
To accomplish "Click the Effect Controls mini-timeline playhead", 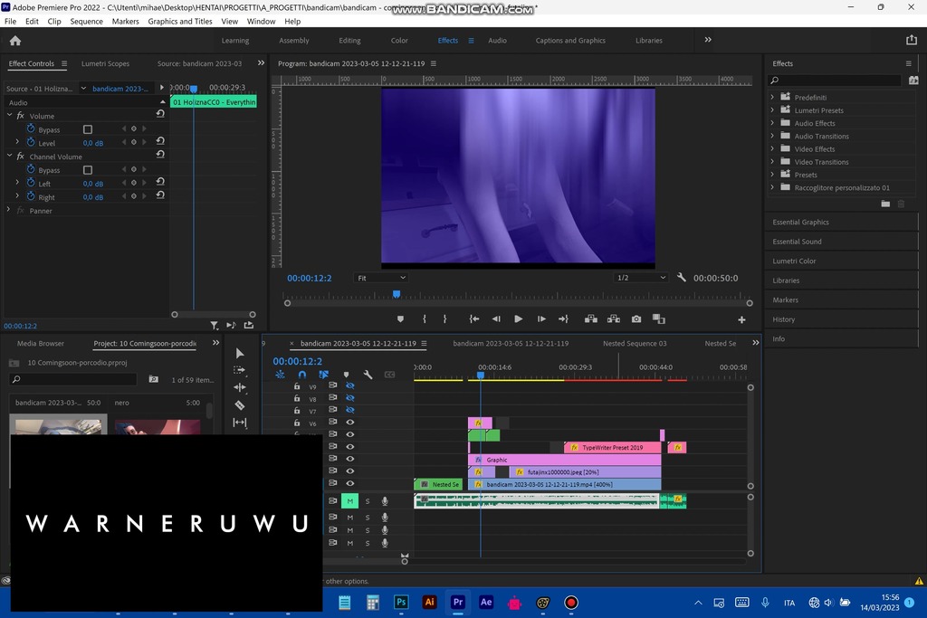I will (x=194, y=89).
